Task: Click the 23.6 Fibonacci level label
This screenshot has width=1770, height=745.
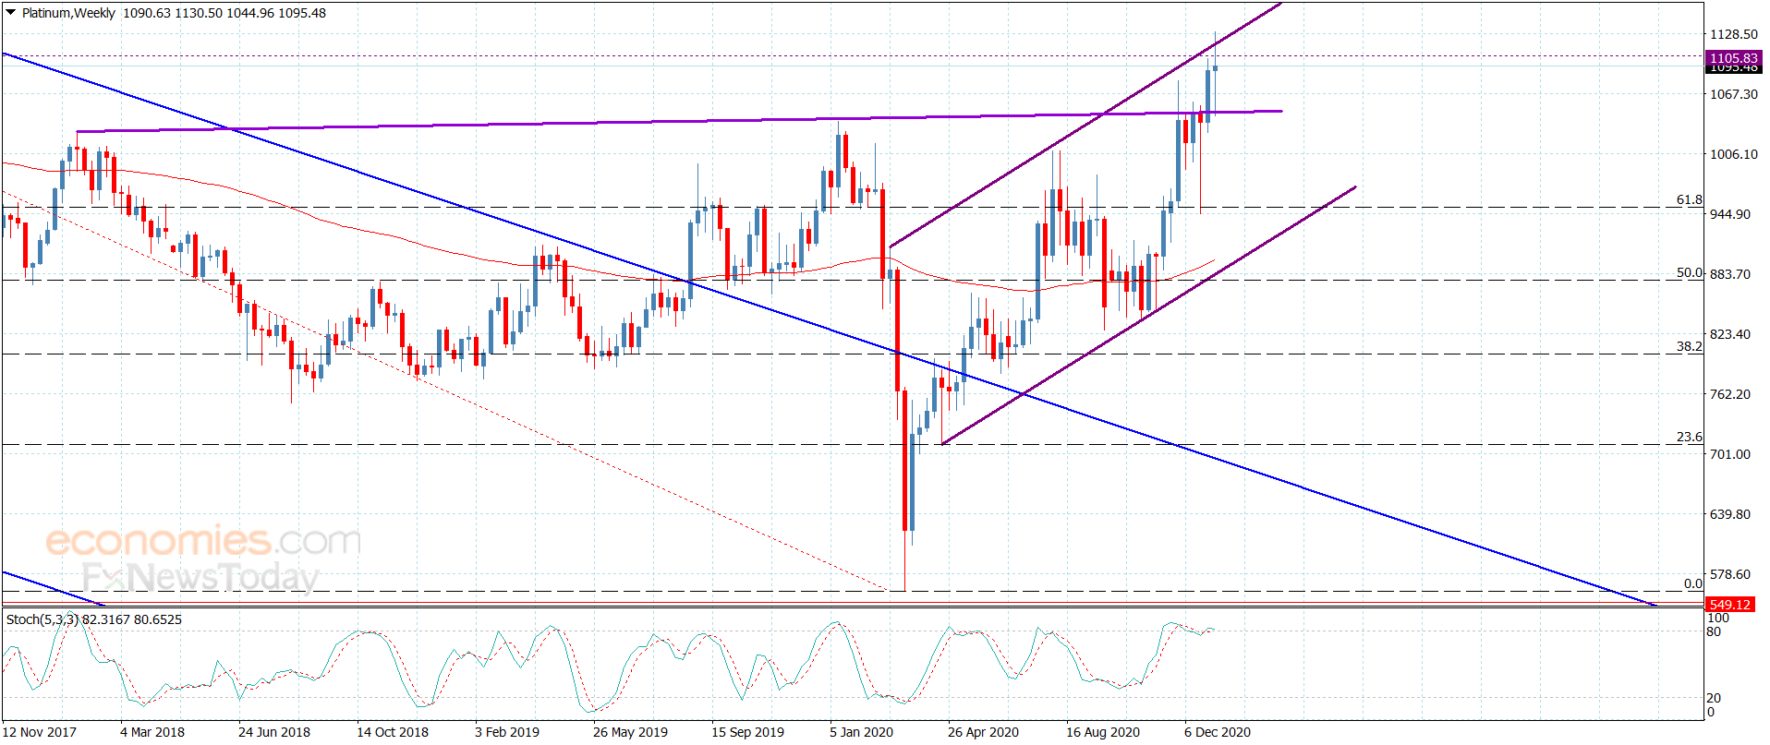Action: point(1689,437)
